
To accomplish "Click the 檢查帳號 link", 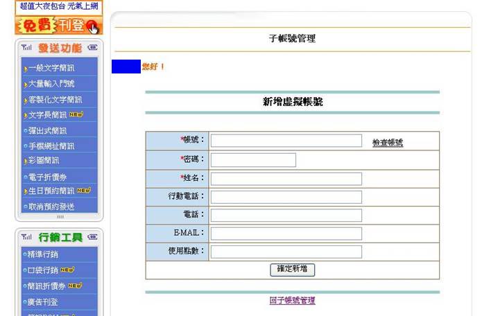I will coord(387,143).
